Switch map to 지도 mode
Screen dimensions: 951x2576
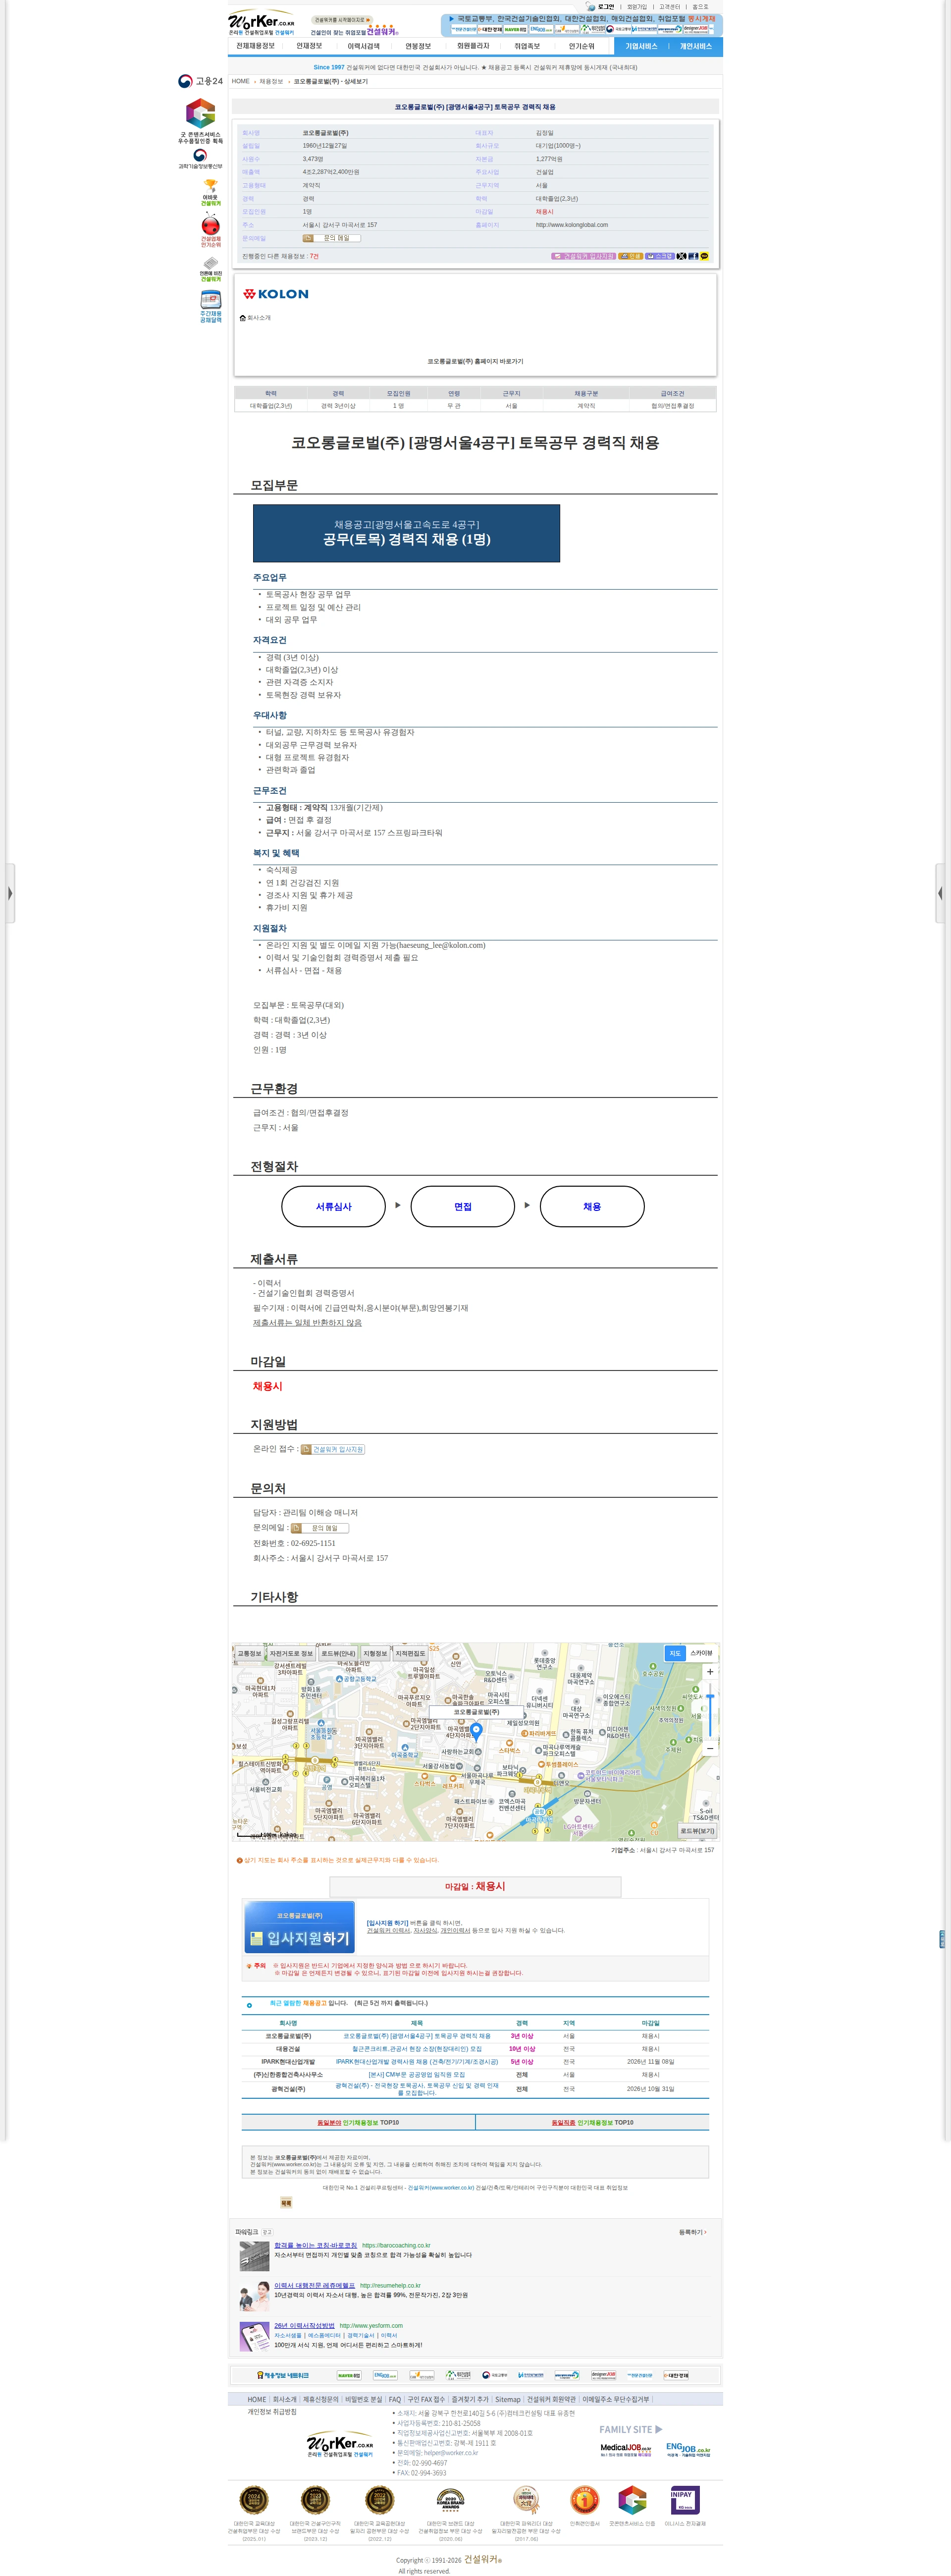click(x=675, y=1653)
